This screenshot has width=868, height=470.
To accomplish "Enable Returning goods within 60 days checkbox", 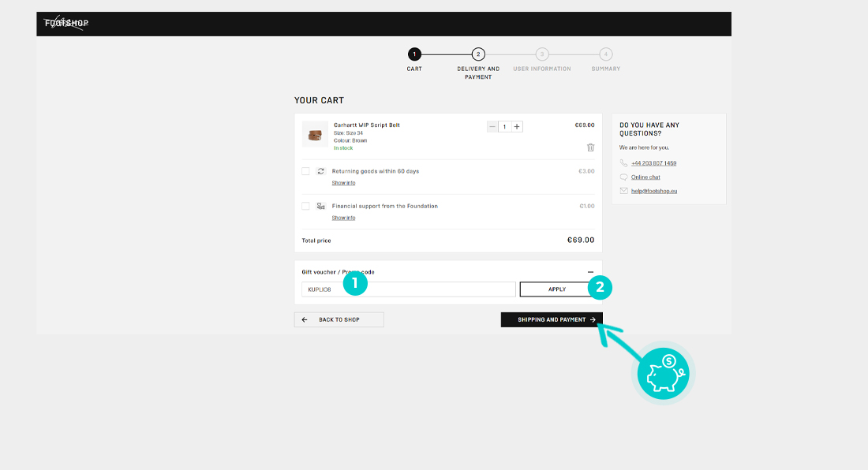I will [x=305, y=171].
